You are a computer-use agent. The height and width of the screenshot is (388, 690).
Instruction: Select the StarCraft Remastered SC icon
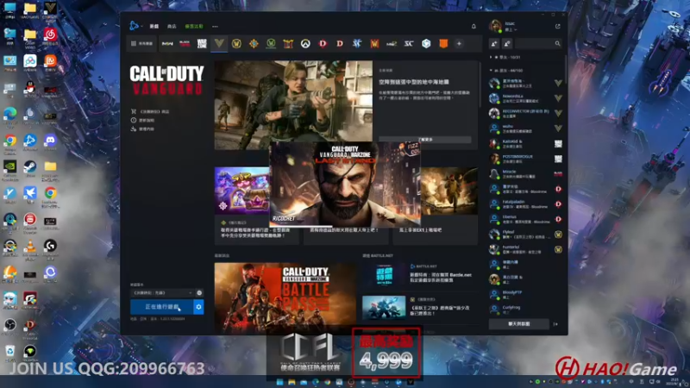(x=409, y=44)
